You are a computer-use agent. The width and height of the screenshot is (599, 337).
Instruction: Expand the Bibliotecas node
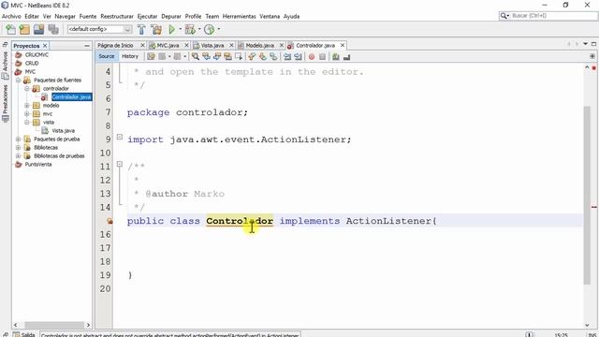point(18,148)
